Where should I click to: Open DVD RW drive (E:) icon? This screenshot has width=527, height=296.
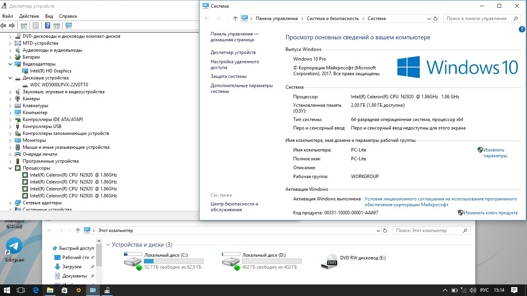pos(329,262)
